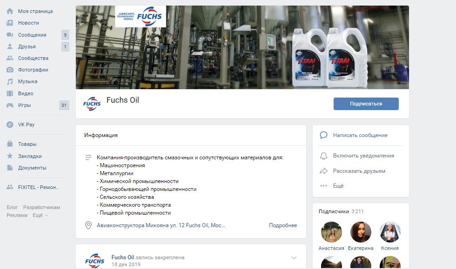Click the Музыка note icon
The image size is (456, 269).
tap(10, 81)
